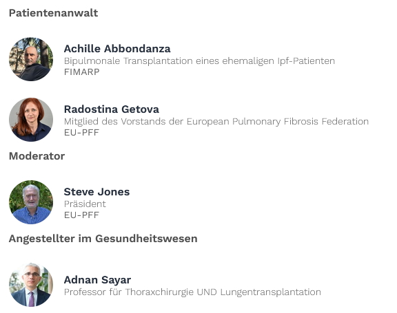Select the Steve Jones name heading

pyautogui.click(x=96, y=192)
